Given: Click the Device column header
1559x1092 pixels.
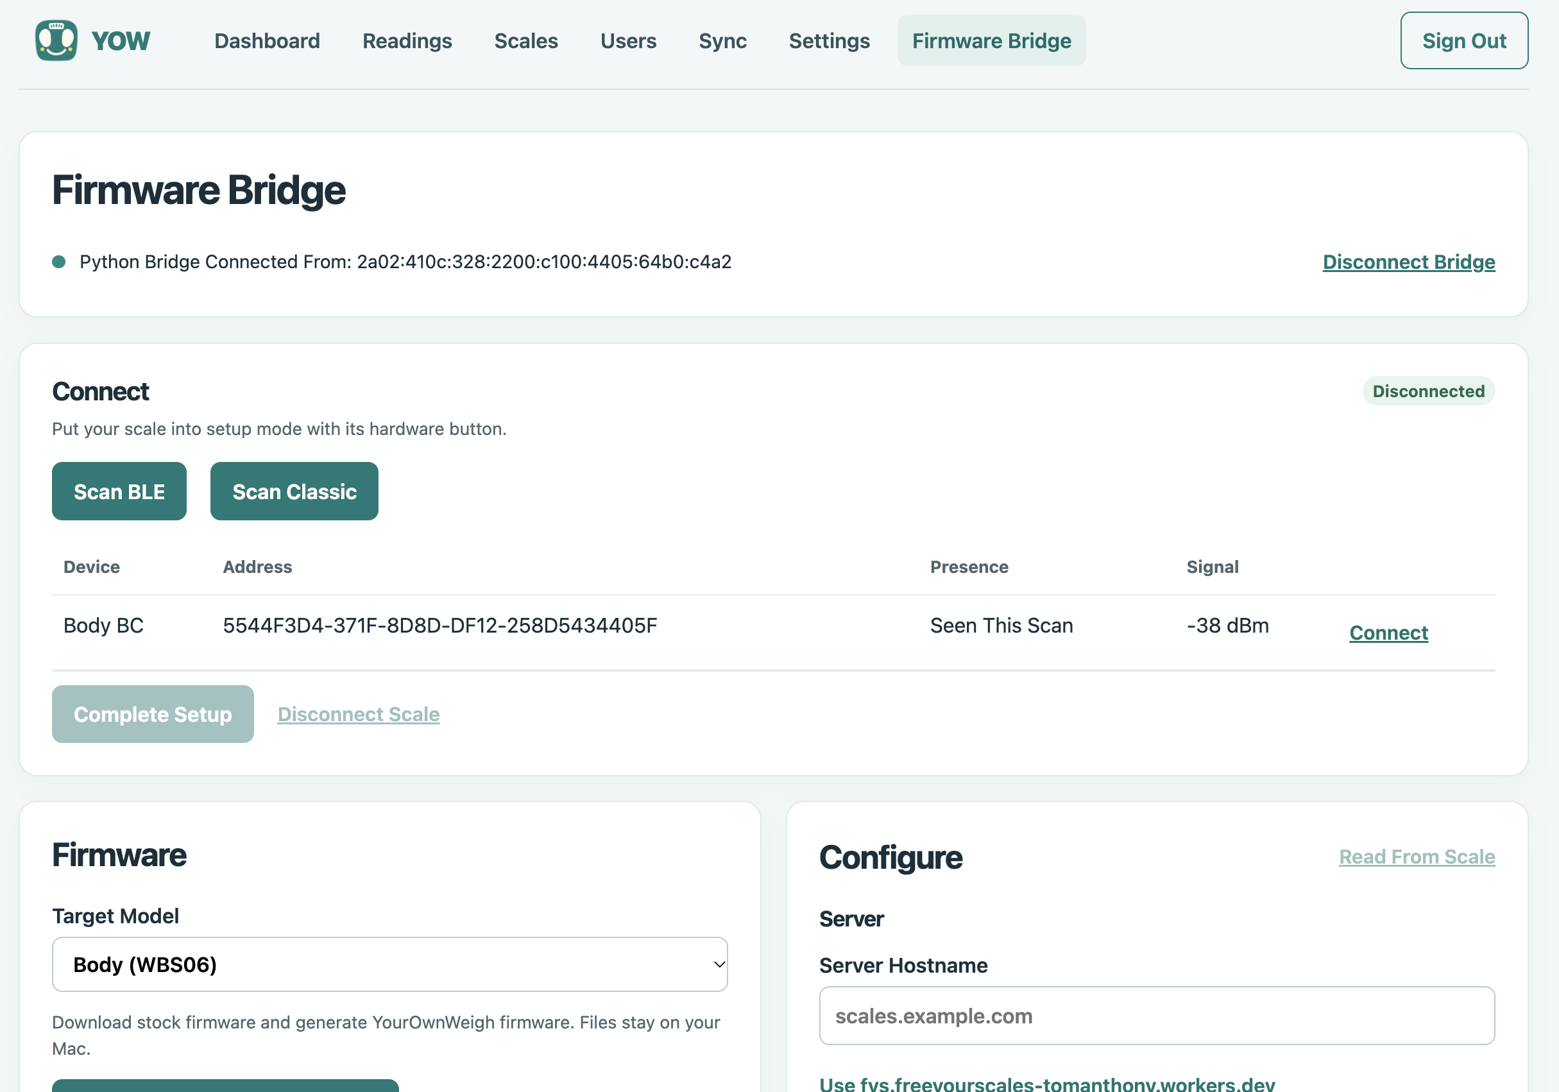Looking at the screenshot, I should (92, 567).
